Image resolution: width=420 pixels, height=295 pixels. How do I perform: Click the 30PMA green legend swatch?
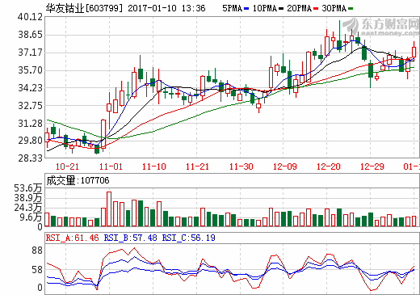[351, 9]
